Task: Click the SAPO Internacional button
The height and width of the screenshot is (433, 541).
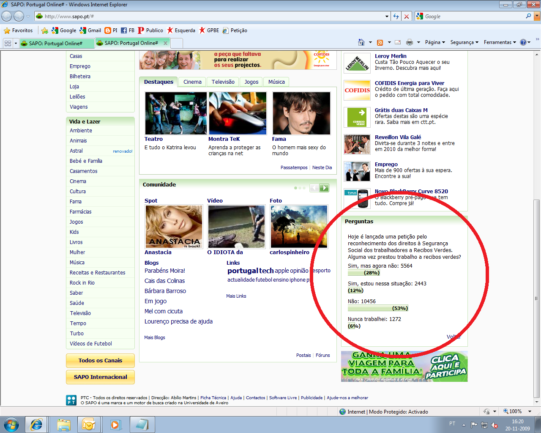Action: click(100, 377)
